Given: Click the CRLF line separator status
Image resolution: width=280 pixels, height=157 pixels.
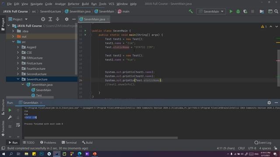Looking at the screenshot, I should click(241, 148).
